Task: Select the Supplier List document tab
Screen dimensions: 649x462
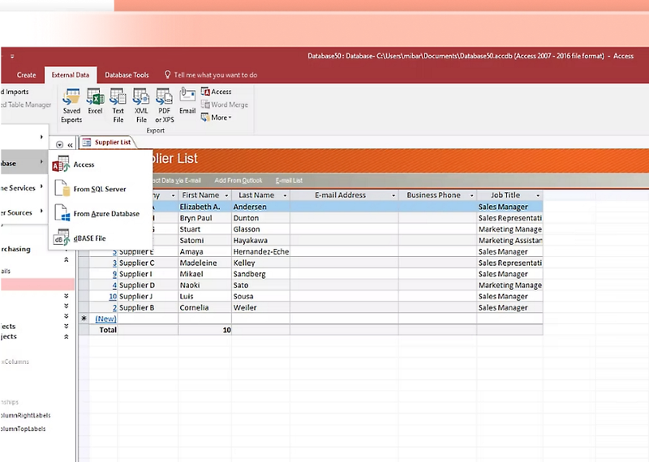Action: point(107,143)
